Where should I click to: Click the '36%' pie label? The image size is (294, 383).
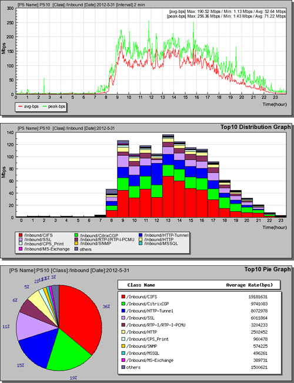pos(106,307)
